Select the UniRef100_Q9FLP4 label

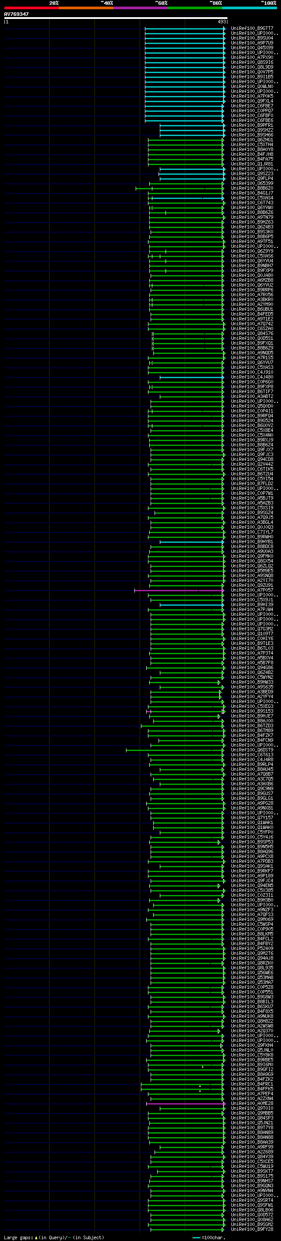[x=252, y=179]
